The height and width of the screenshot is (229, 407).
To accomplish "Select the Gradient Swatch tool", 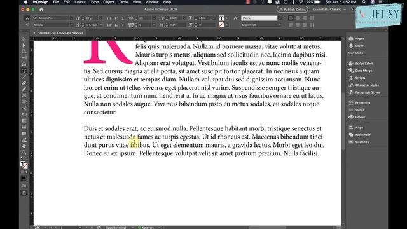I will tap(24, 121).
